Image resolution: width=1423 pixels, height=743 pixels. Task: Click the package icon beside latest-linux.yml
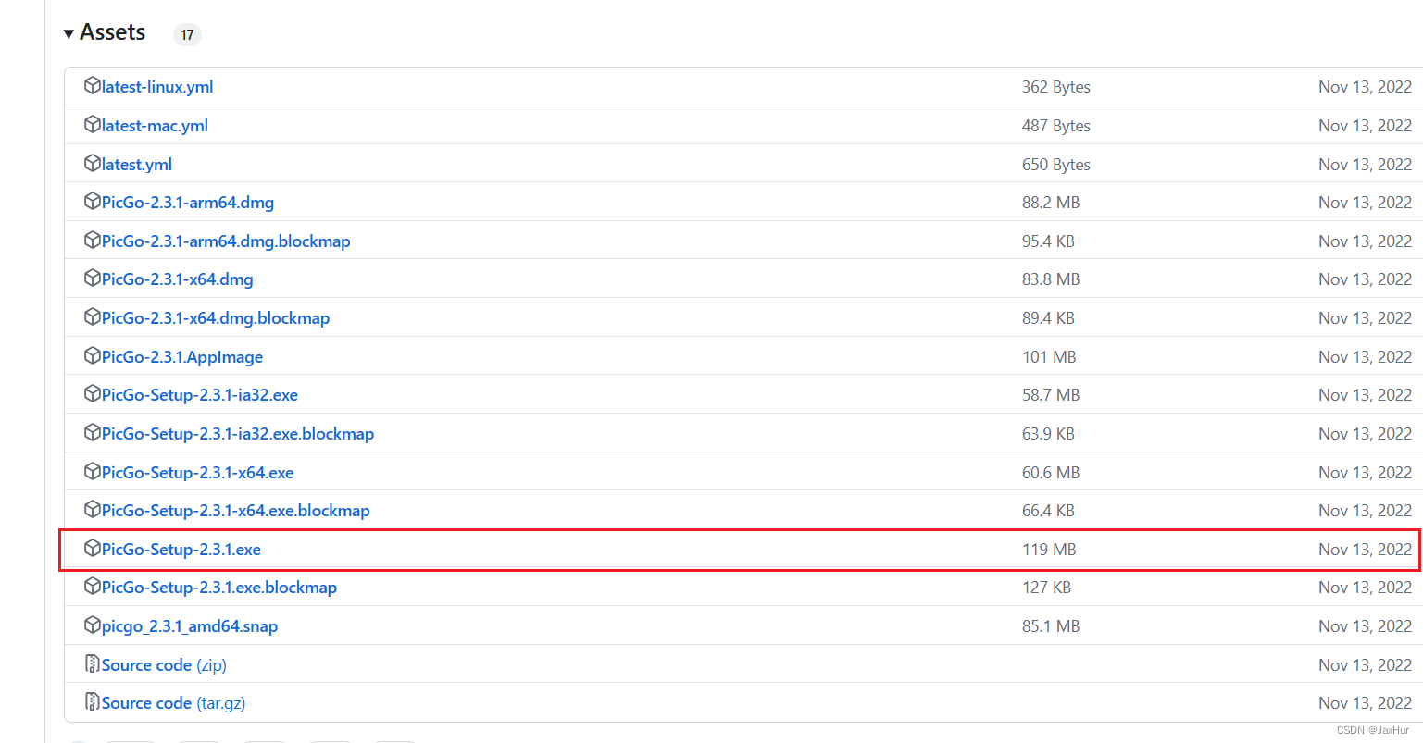92,86
